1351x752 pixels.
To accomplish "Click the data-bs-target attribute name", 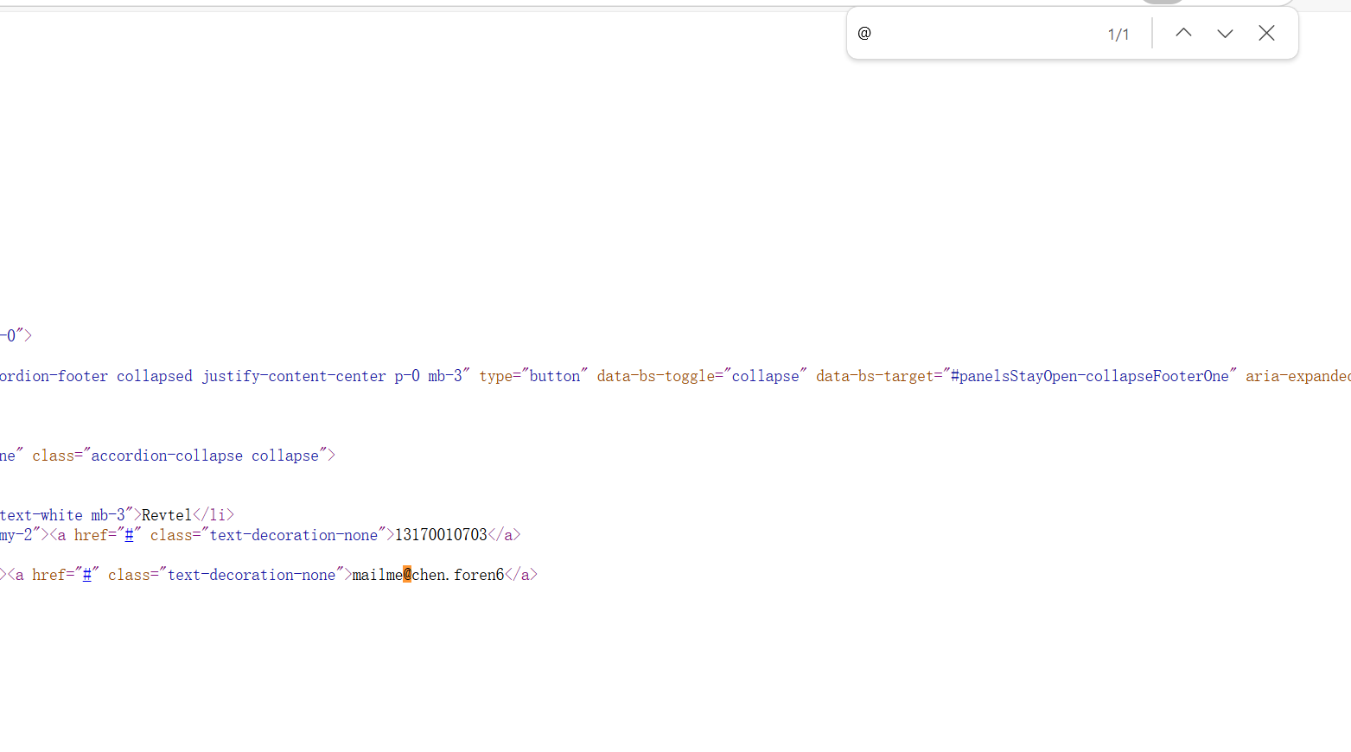I will [874, 376].
